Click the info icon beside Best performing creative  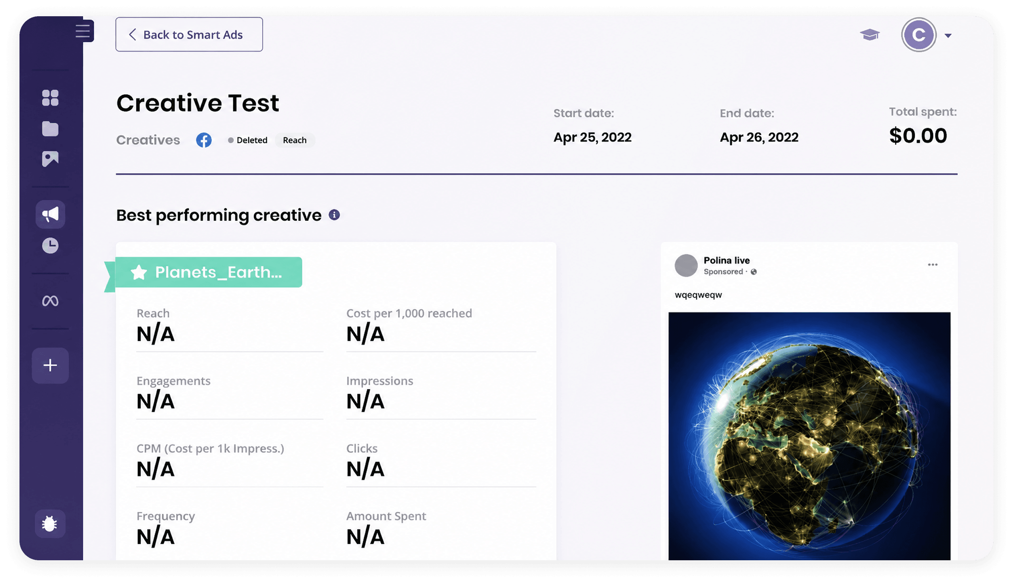point(334,215)
